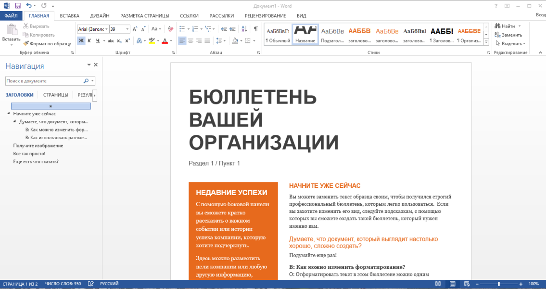Switch to РЕЦЕНЗИРОВАНИЕ tab
Screen dimensions: 546x289
pos(266,16)
